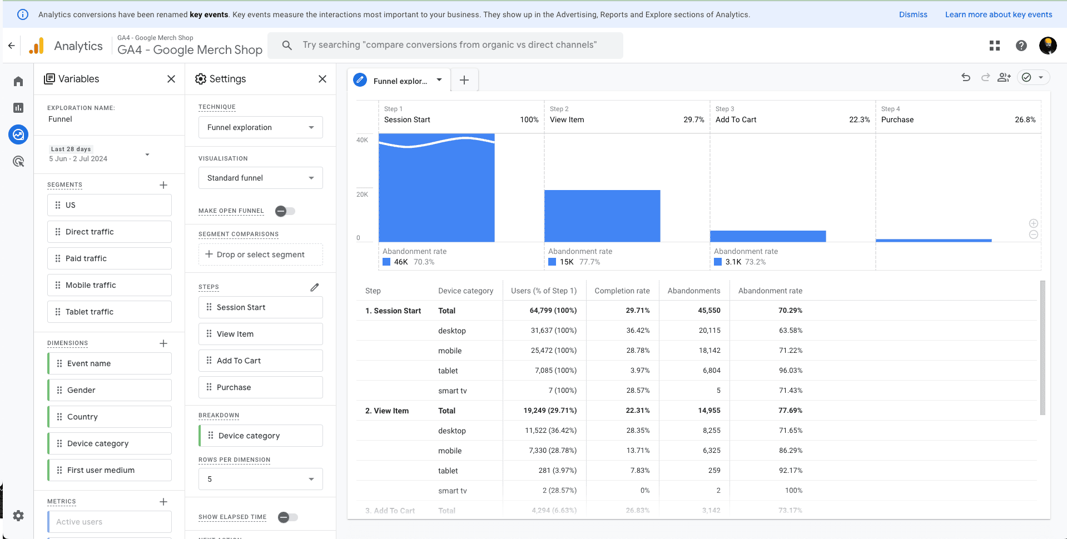Dismiss the key events banner

click(913, 14)
